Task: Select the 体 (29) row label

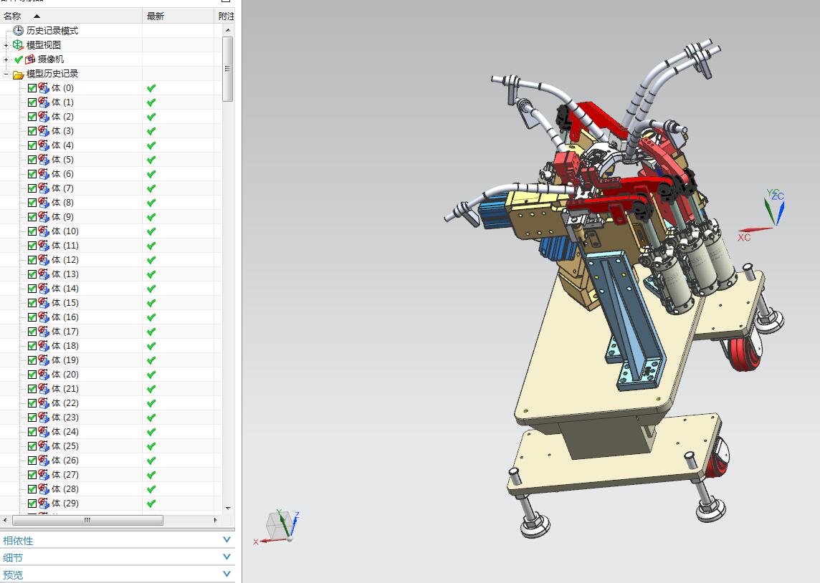Action: [x=65, y=503]
